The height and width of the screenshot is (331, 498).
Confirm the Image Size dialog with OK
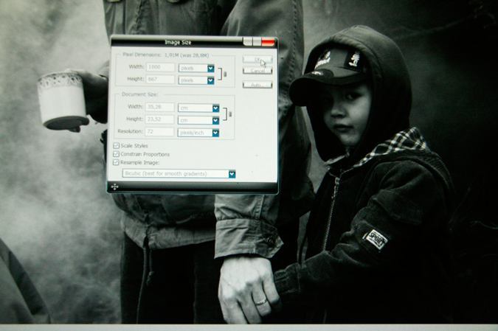(257, 60)
